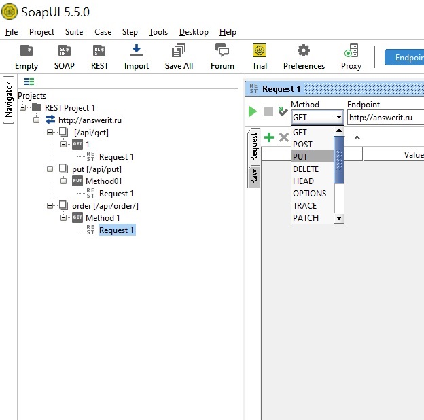
Task: Select Request 1 under Method 1
Action: [x=117, y=230]
